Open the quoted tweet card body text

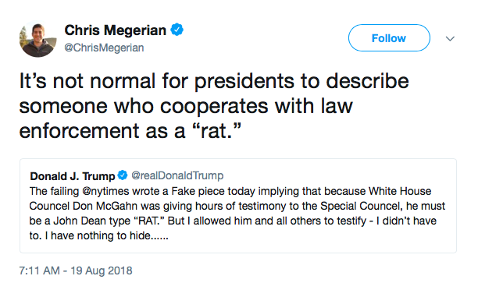237,214
